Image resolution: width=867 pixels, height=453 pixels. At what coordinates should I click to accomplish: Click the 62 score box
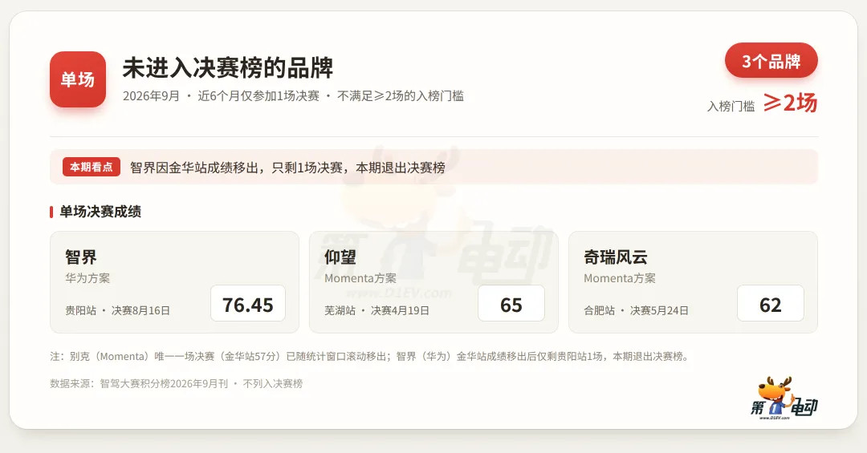[x=770, y=303]
